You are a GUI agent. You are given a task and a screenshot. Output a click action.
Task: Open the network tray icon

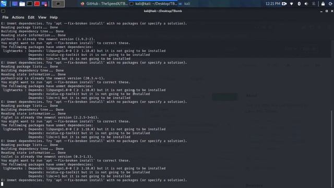[291, 4]
